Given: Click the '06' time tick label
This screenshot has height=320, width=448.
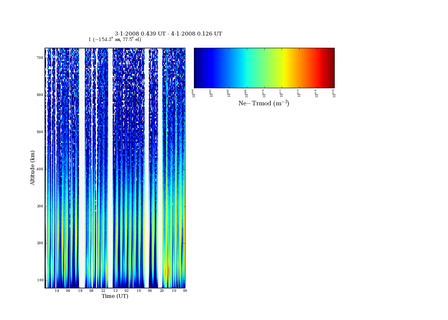Looking at the screenshot, I should [x=150, y=291].
